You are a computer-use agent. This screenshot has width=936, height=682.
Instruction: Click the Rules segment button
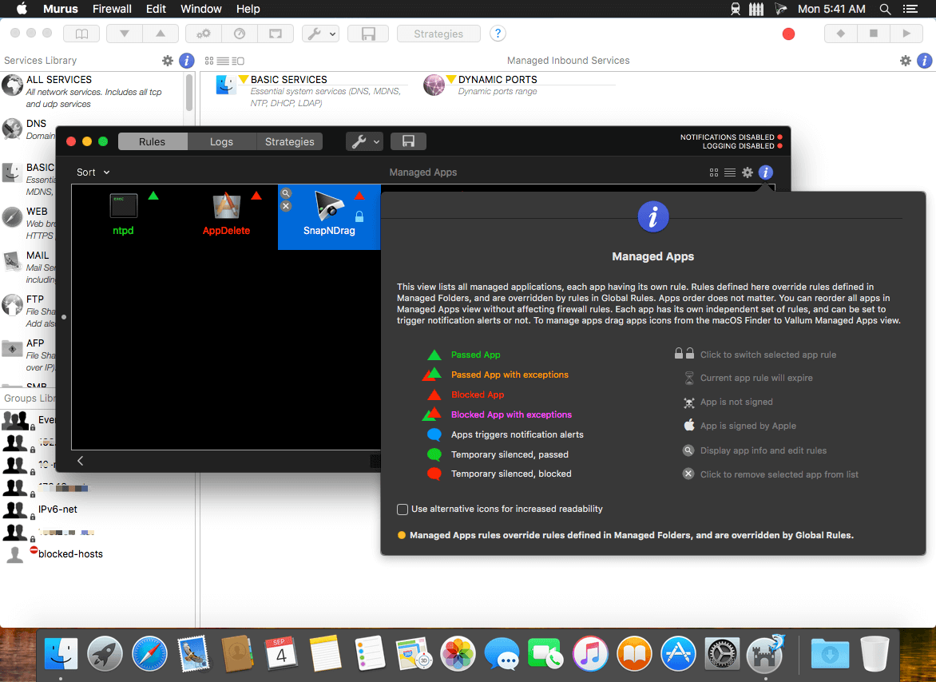[152, 141]
